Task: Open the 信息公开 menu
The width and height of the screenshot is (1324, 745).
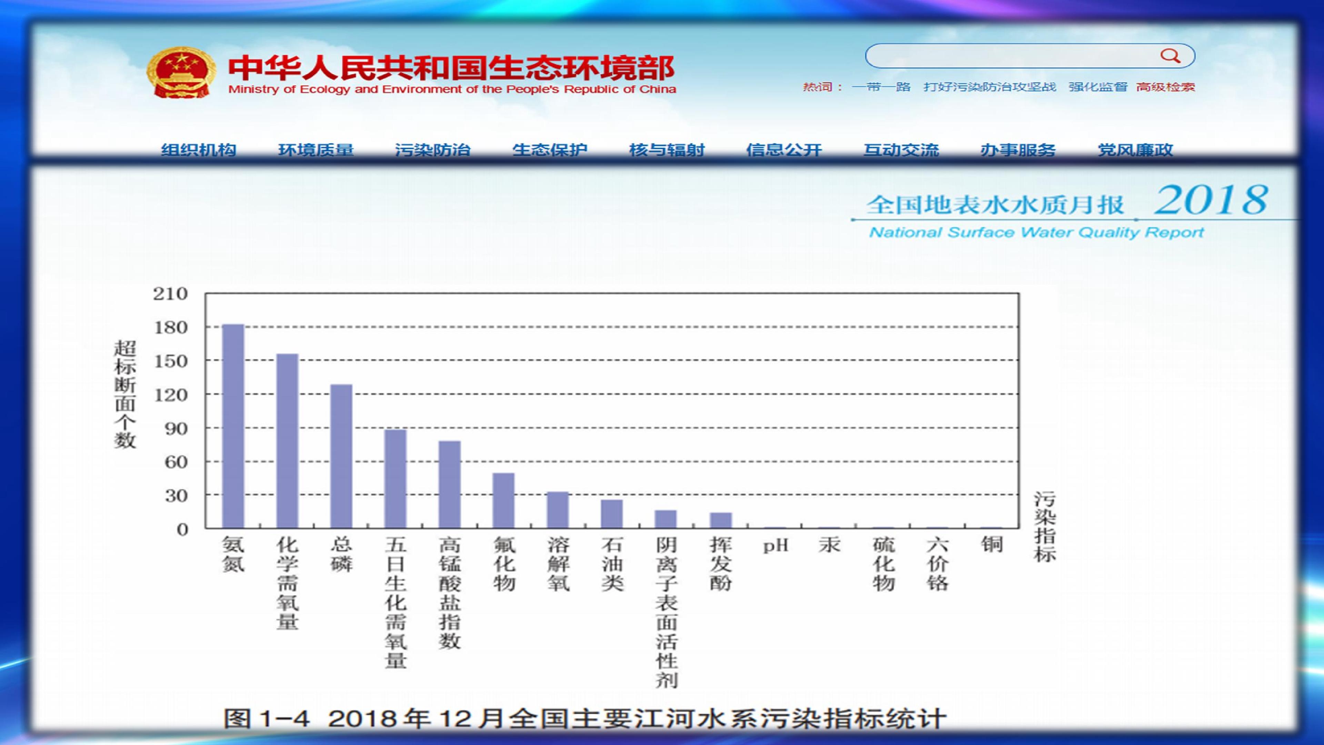Action: point(784,150)
